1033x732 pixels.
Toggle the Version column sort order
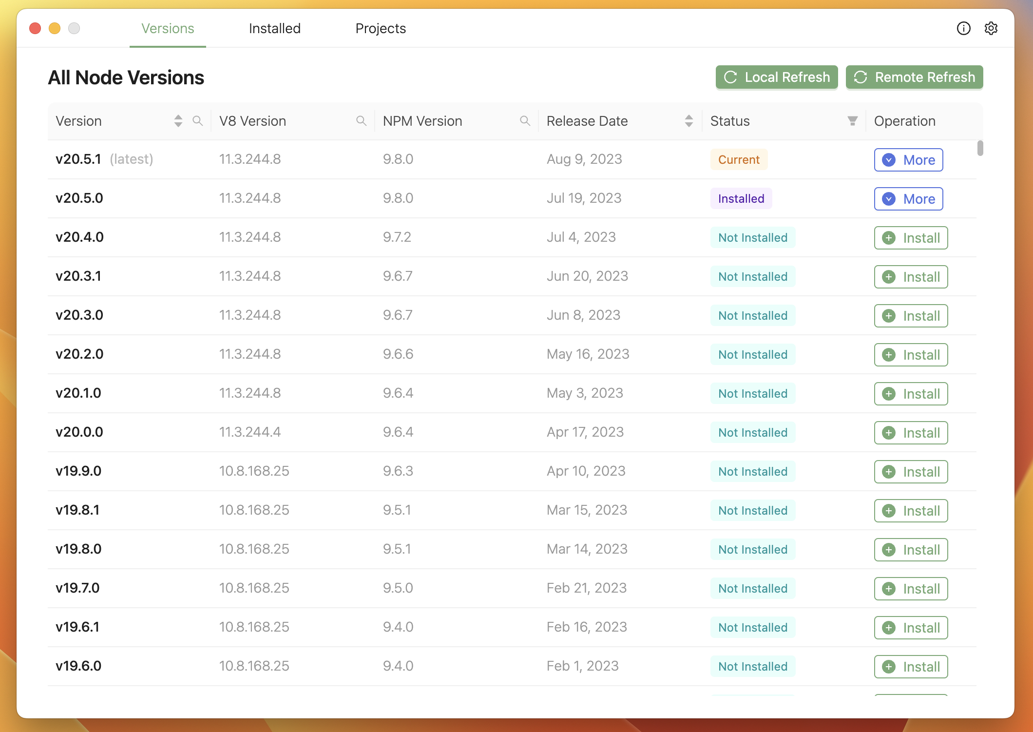[178, 121]
